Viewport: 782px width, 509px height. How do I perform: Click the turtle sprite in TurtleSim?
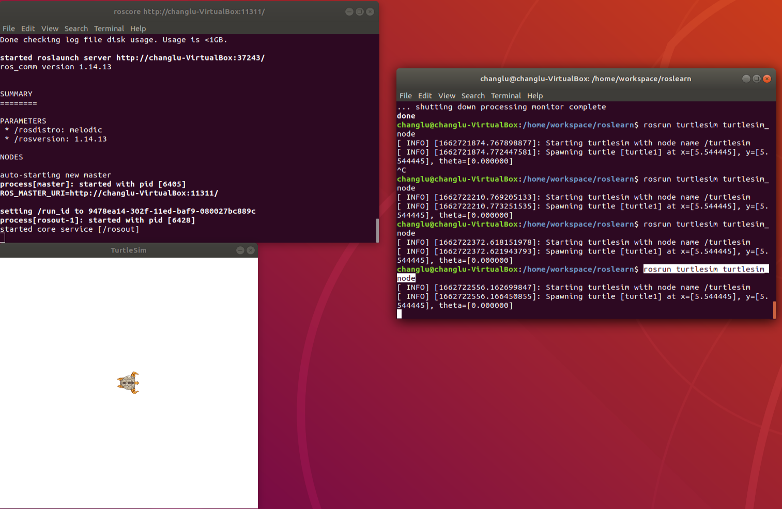pos(128,383)
